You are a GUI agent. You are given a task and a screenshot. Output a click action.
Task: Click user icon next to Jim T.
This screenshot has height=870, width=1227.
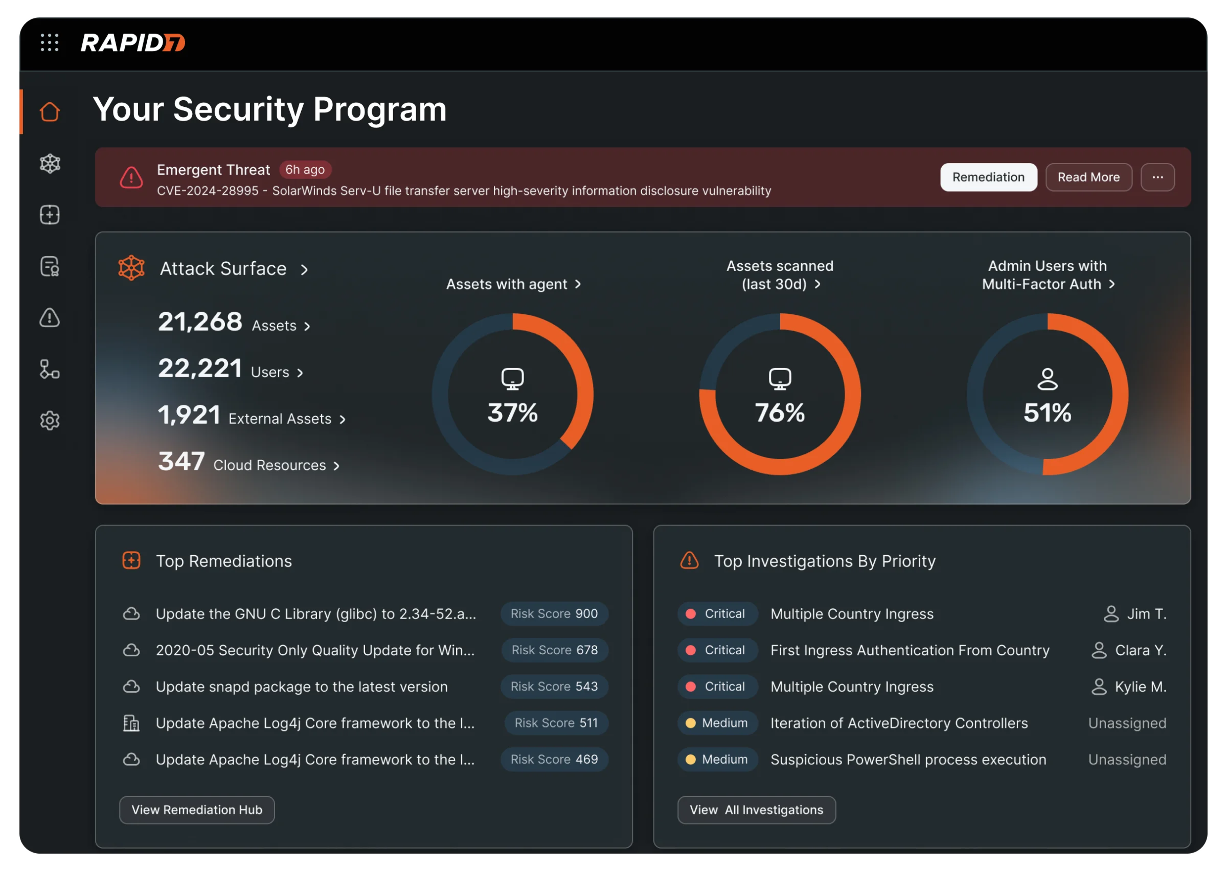click(x=1111, y=613)
